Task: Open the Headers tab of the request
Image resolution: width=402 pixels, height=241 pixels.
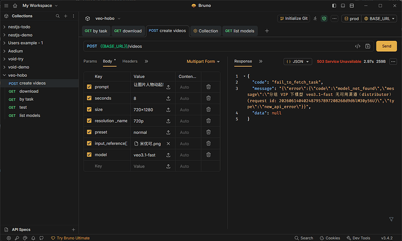Action: tap(130, 61)
